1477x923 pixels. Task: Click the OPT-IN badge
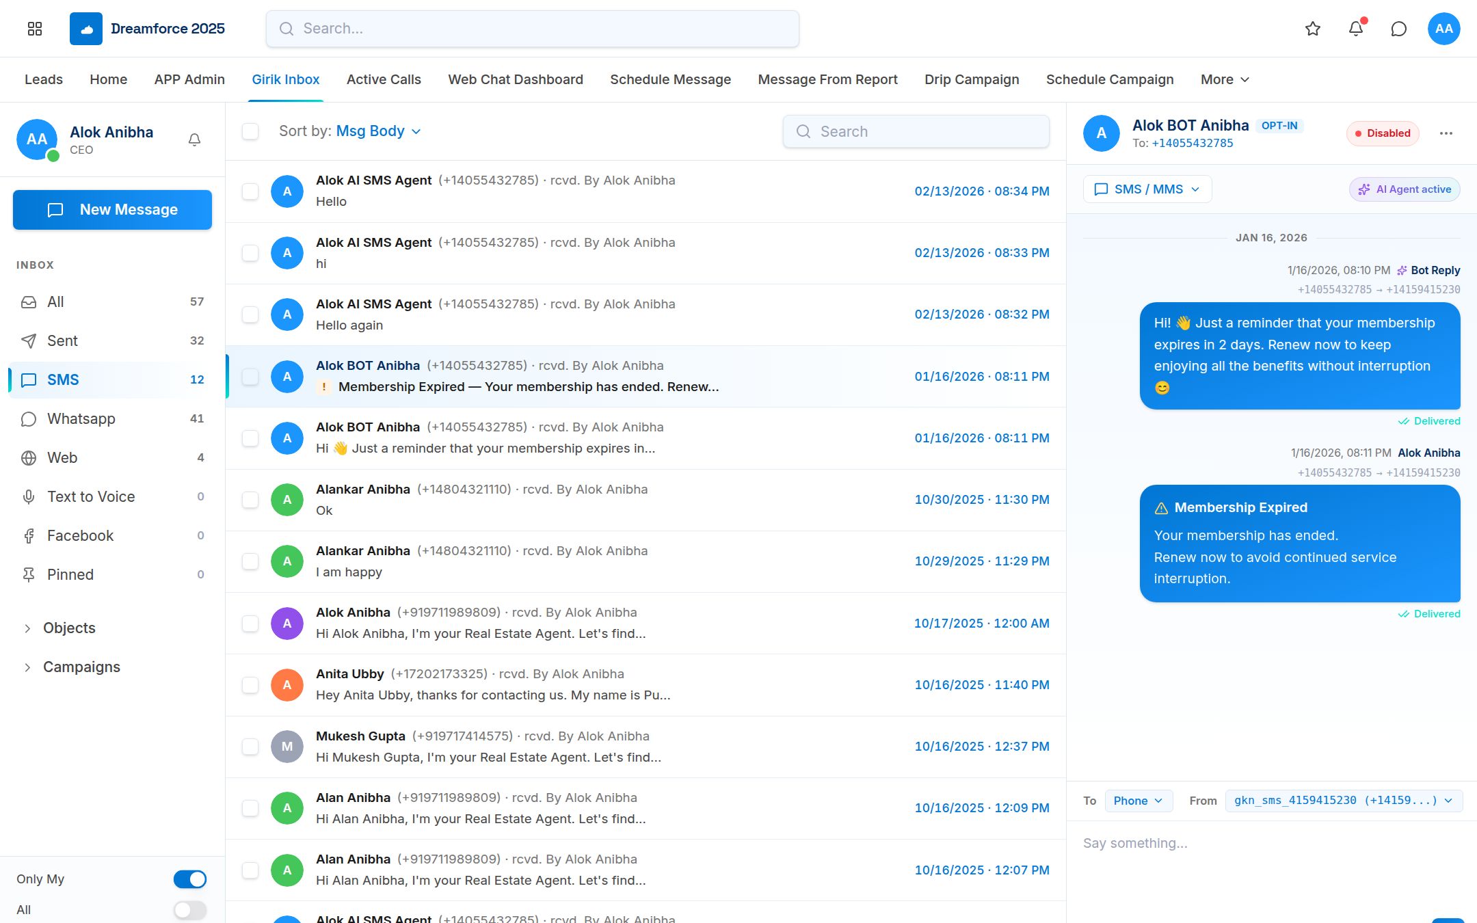(x=1279, y=126)
